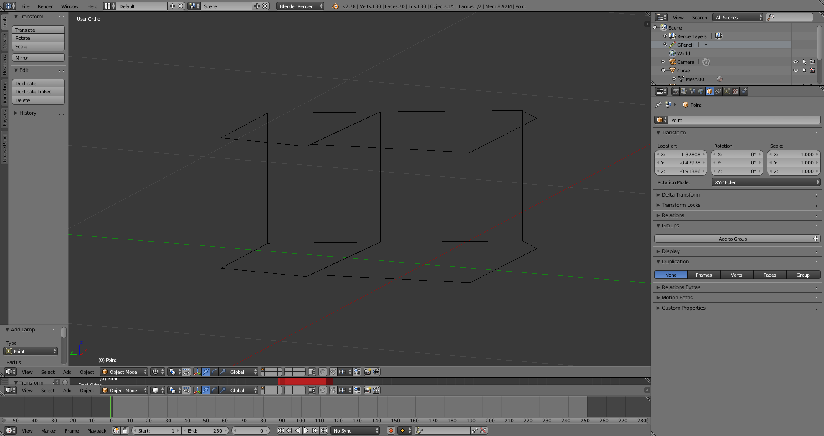This screenshot has height=436, width=824.
Task: Click the timeline editor-type icon at bottom-left
Action: tap(10, 430)
